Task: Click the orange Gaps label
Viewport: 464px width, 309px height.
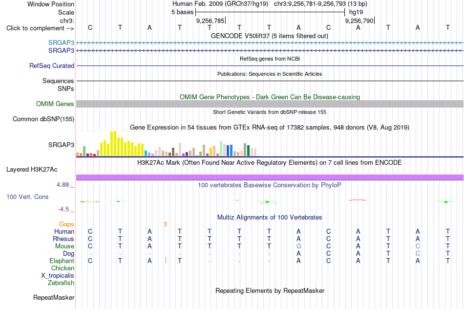Action: tap(66, 224)
